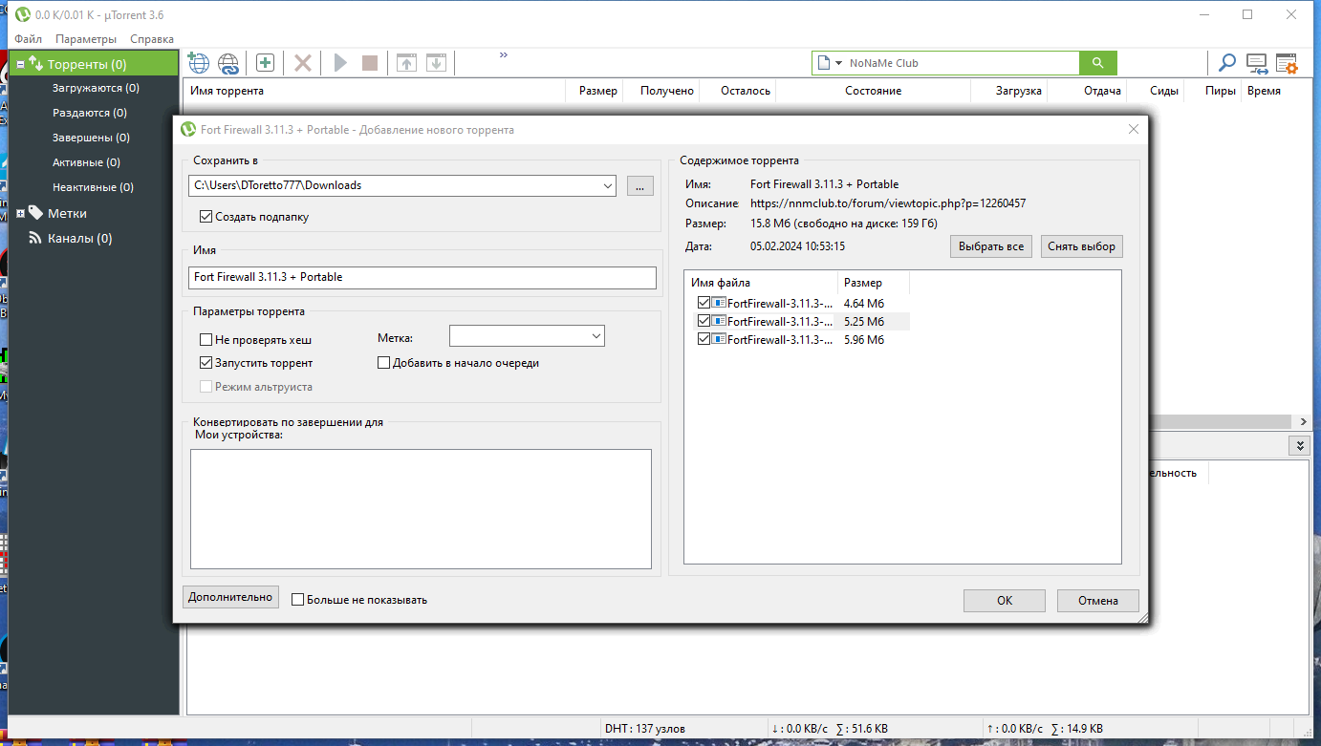Click the Start torrent play icon
This screenshot has width=1321, height=746.
pos(340,63)
